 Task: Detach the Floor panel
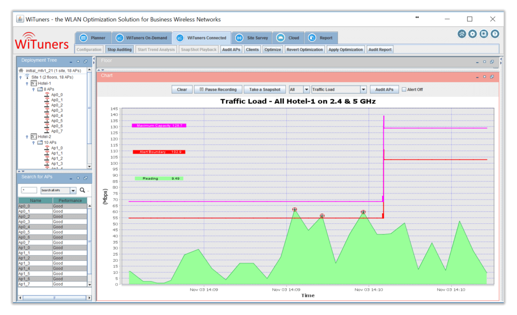click(x=492, y=62)
